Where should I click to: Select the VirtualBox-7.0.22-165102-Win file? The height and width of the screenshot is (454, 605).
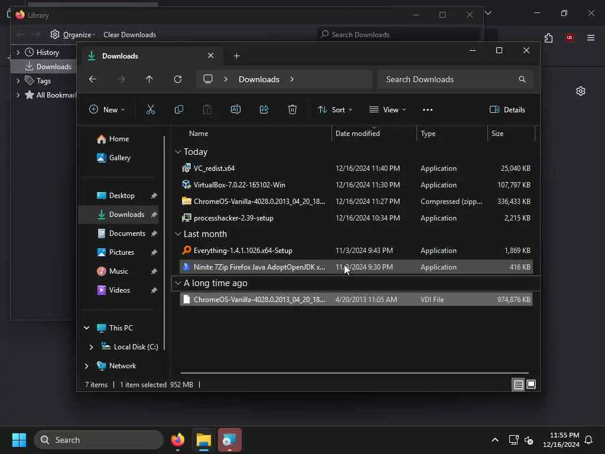pos(356,185)
